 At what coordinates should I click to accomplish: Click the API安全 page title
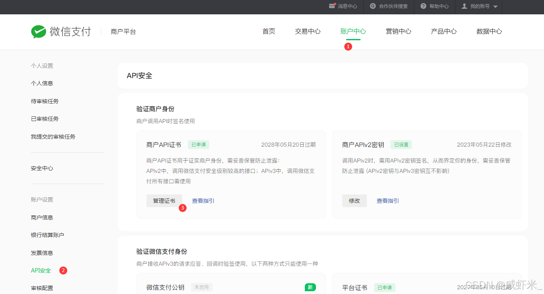tap(140, 76)
